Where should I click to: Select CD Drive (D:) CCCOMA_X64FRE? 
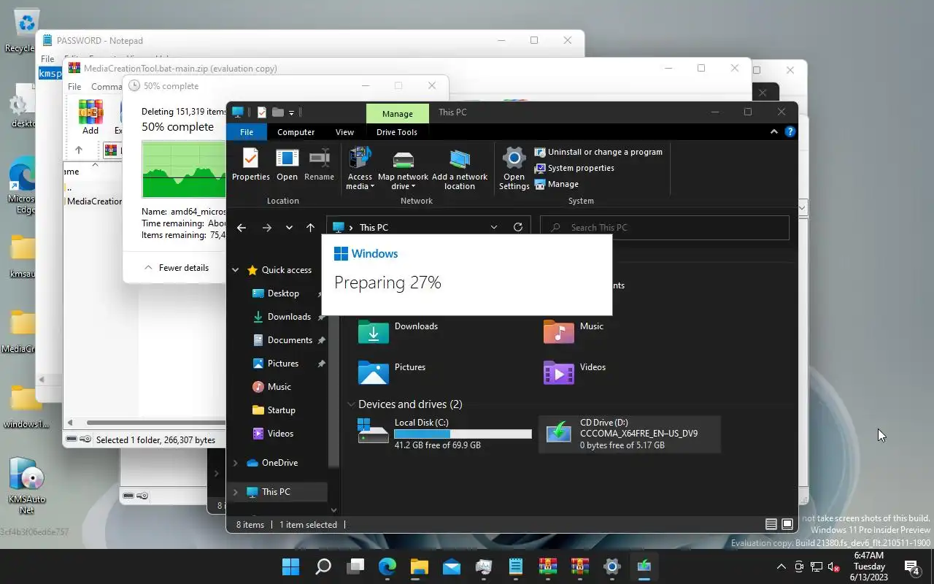(x=630, y=434)
